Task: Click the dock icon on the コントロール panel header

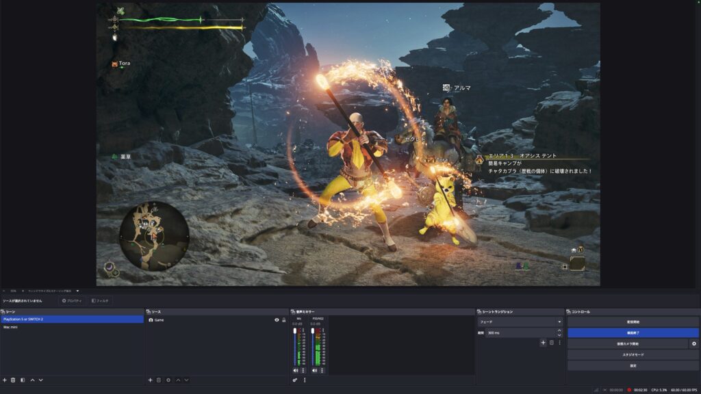Action: click(569, 312)
